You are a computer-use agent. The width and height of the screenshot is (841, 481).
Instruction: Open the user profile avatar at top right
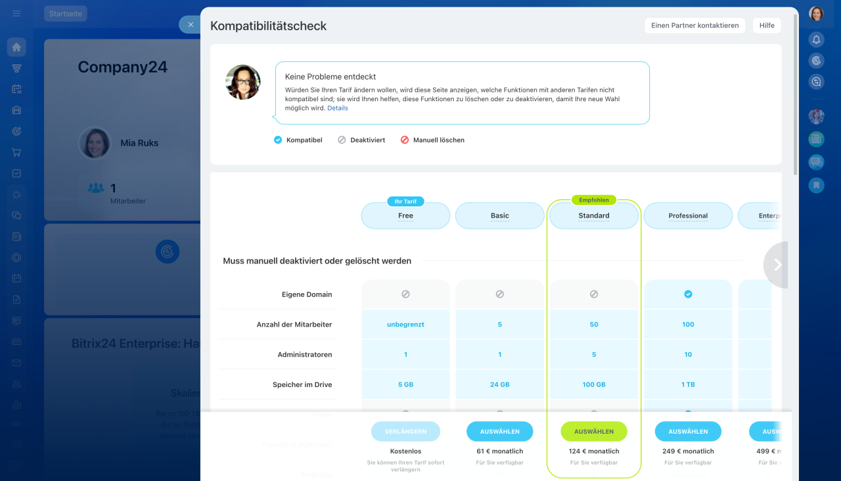point(816,13)
